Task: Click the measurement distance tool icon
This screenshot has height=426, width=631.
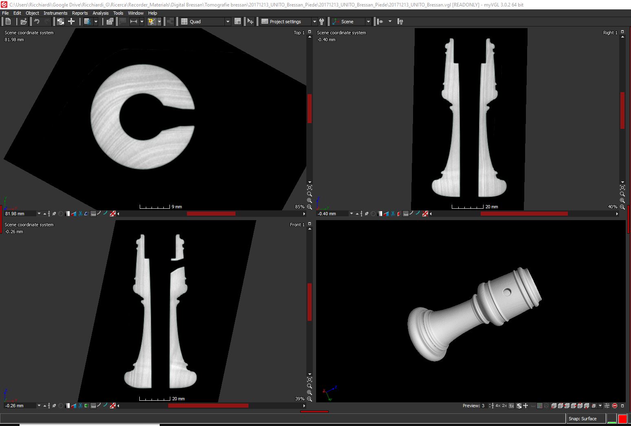Action: (134, 22)
